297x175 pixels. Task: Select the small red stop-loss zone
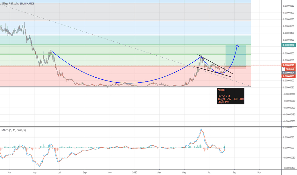click(x=235, y=68)
